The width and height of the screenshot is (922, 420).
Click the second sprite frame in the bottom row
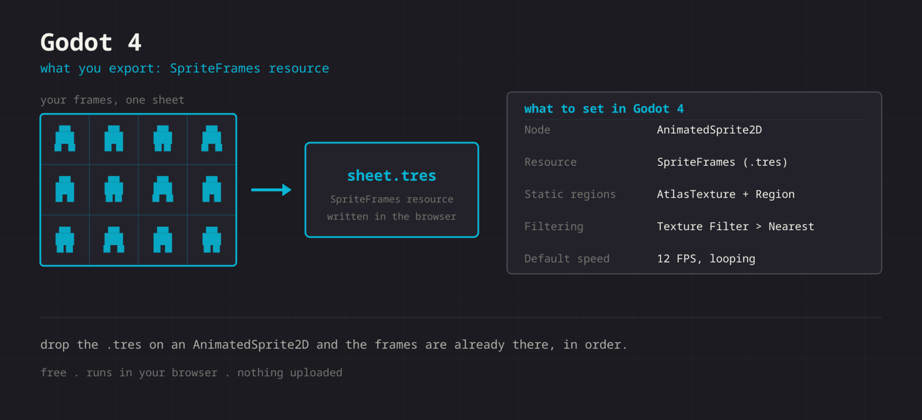pyautogui.click(x=114, y=240)
